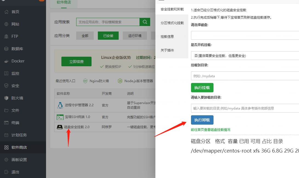Screen dimensions: 299x178
Task: Open 前往首页查看磁盘挂载情况 link
Action: pos(210,130)
